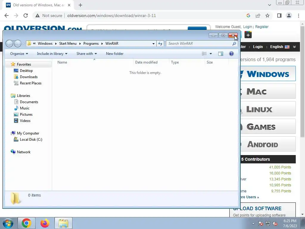Open the Videos library
The height and width of the screenshot is (229, 305).
(x=25, y=120)
